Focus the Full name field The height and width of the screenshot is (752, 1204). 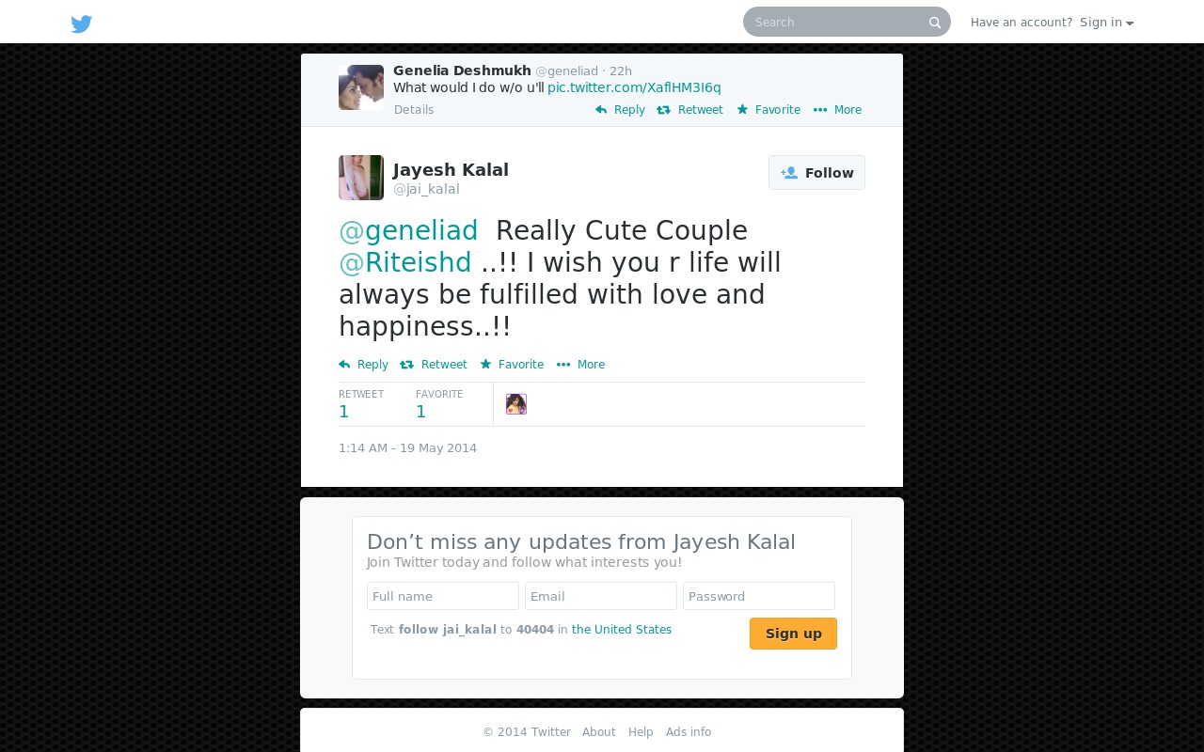click(x=443, y=596)
